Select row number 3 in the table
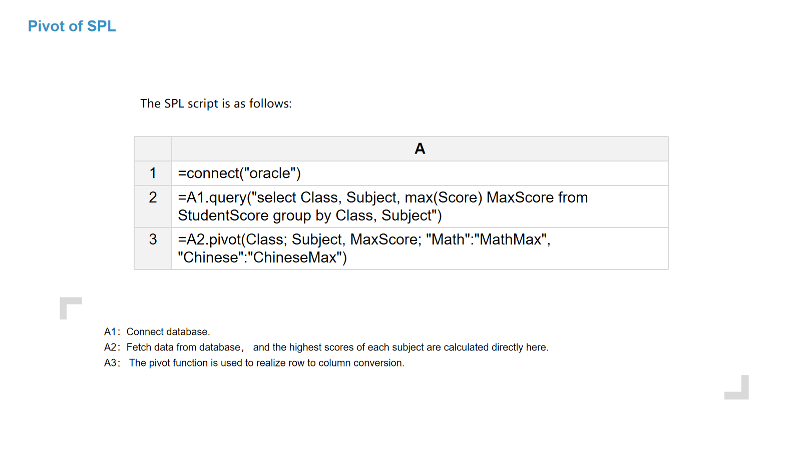Screen dimensions: 801x450 coord(153,239)
